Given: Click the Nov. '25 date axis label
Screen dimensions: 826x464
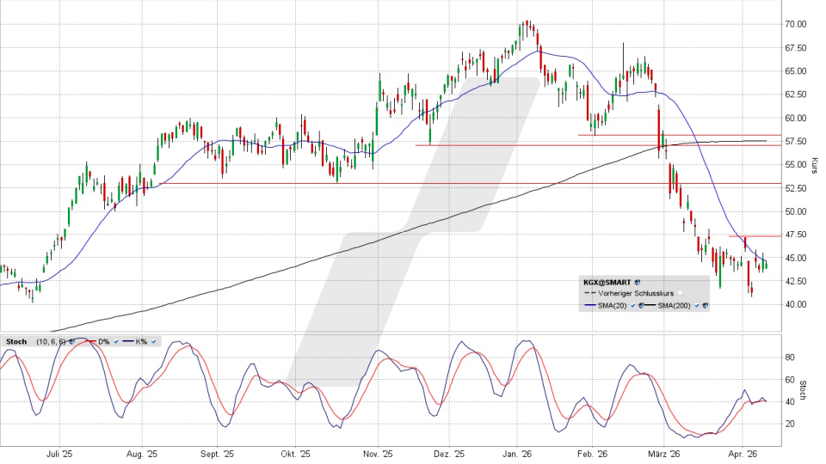Looking at the screenshot, I should 377,453.
